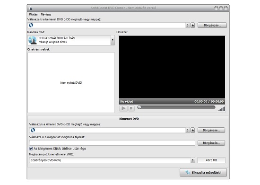Click the 'másolja a kijelölt címek' text
Viewport: 260px width, 185px height.
click(x=53, y=42)
